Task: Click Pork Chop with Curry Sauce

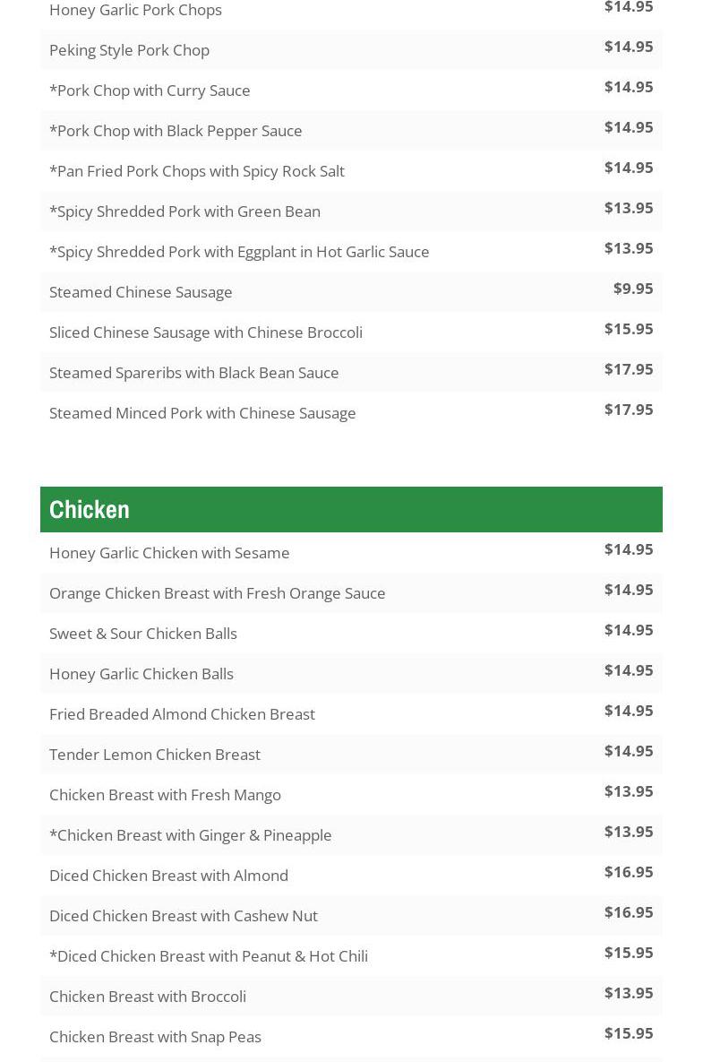Action: [x=150, y=91]
